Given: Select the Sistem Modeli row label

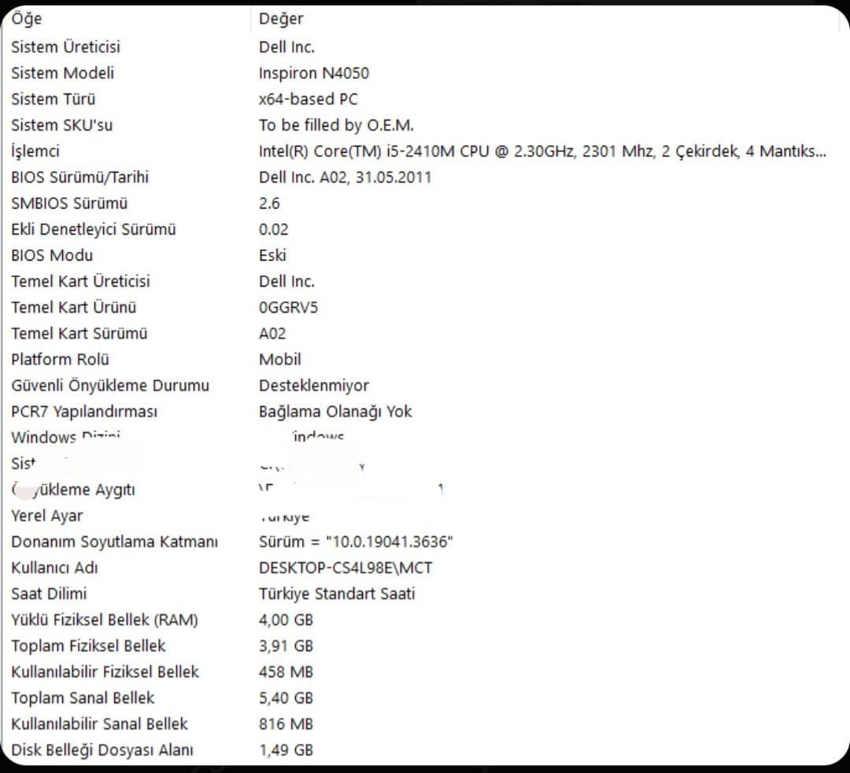Looking at the screenshot, I should point(62,73).
